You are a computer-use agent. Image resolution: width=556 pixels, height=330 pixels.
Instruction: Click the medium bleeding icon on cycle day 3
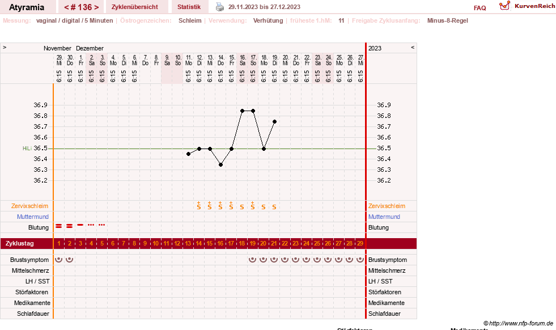click(x=80, y=225)
